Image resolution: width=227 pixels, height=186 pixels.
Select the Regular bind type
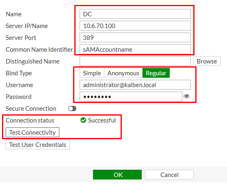(156, 73)
